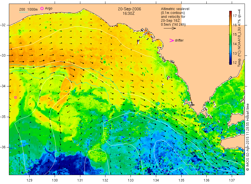Click the date text 20-Sep-2006

[x=129, y=9]
